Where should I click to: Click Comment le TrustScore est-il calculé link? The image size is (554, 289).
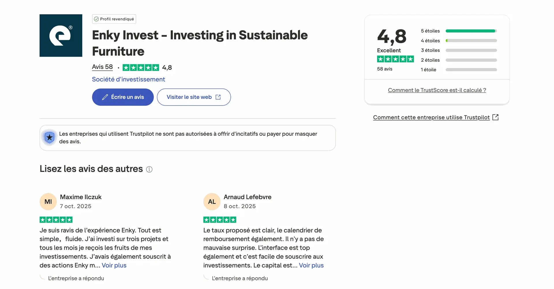tap(437, 90)
